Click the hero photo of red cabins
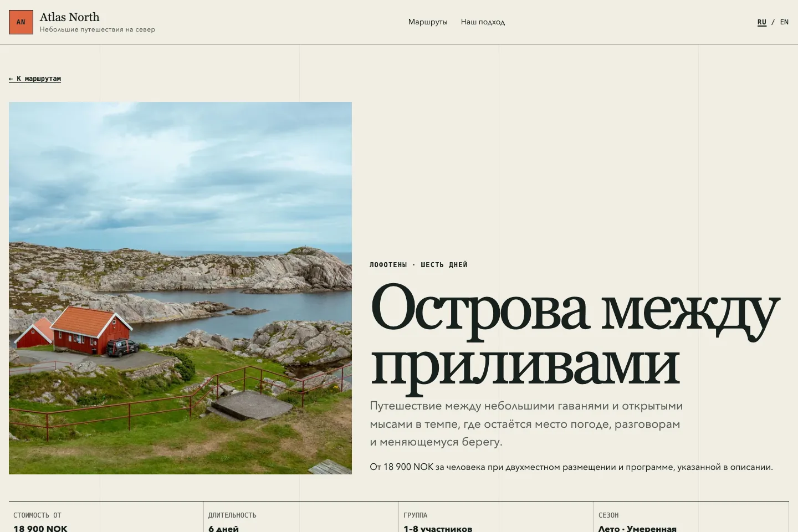This screenshot has height=532, width=798. pos(180,288)
